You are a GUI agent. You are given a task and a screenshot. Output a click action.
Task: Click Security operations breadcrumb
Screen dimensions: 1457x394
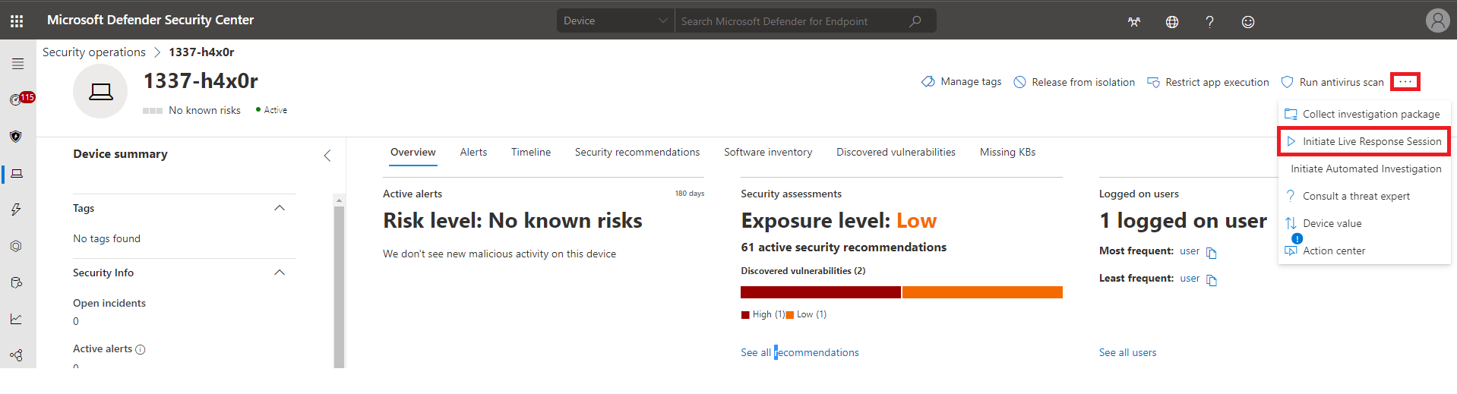pos(94,52)
